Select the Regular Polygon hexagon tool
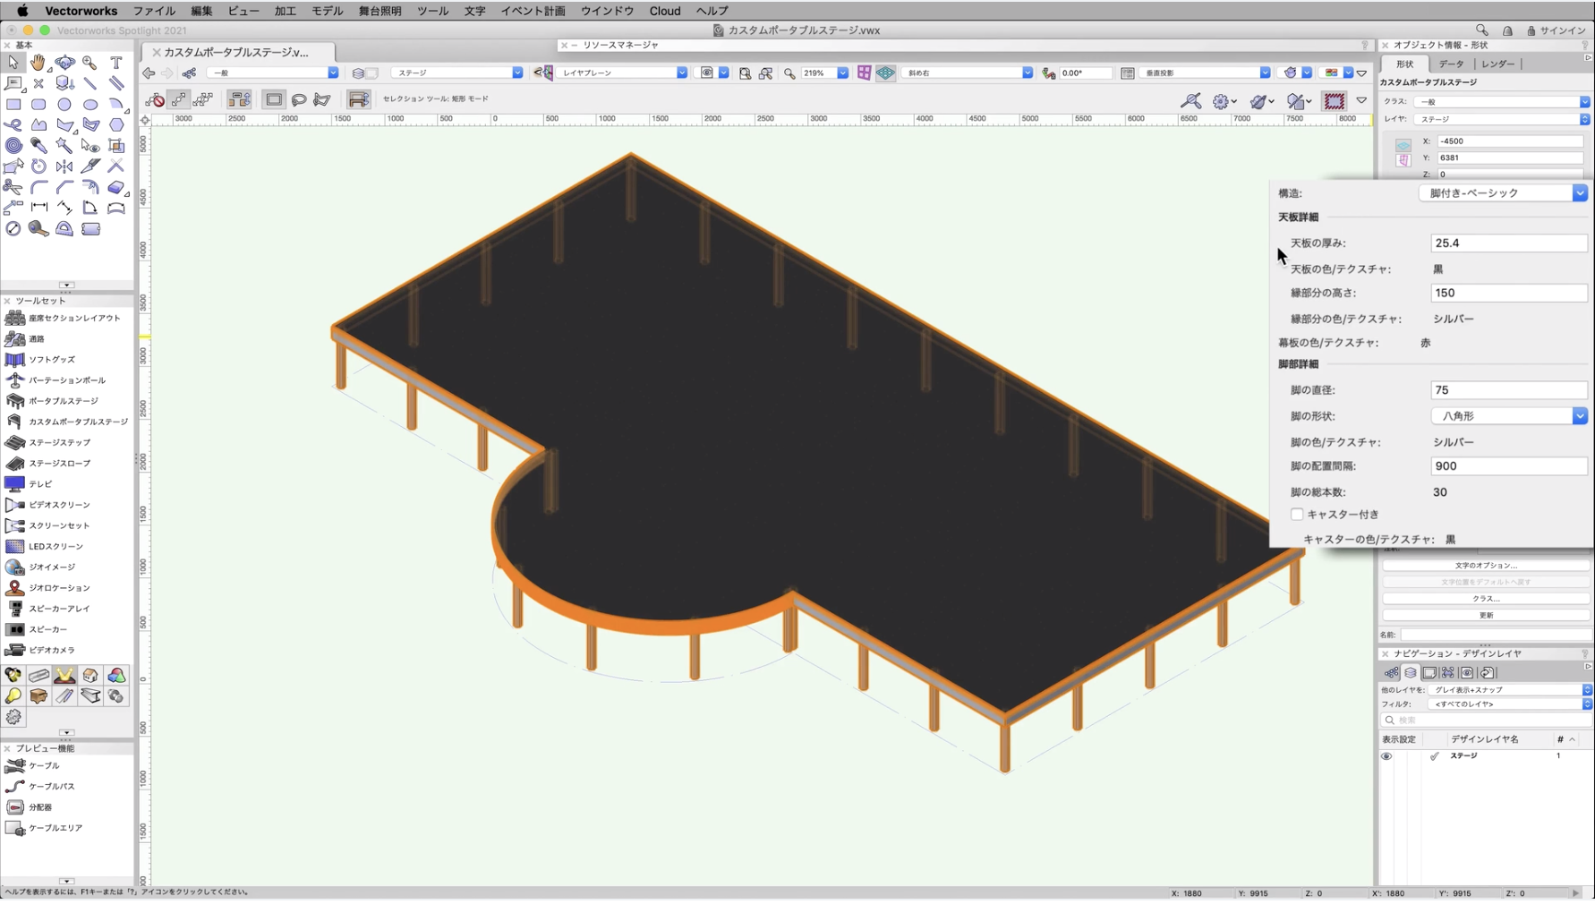Viewport: 1595px width, 904px height. [x=116, y=124]
